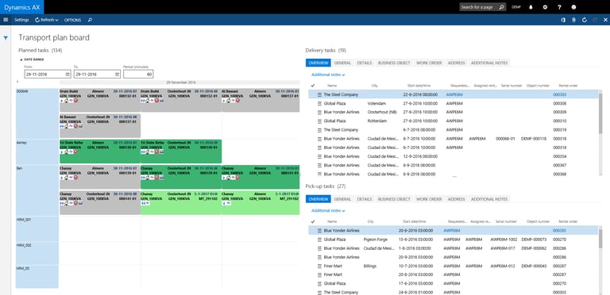Click the help question mark icon
The height and width of the screenshot is (295, 610).
coord(559,7)
